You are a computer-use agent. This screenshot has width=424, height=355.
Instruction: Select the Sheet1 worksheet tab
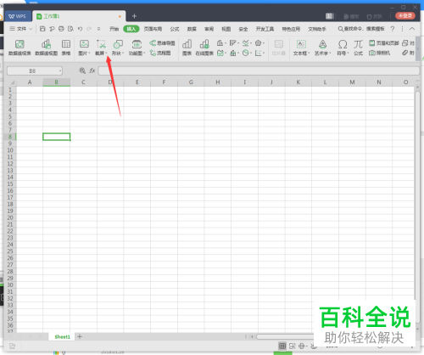click(62, 336)
